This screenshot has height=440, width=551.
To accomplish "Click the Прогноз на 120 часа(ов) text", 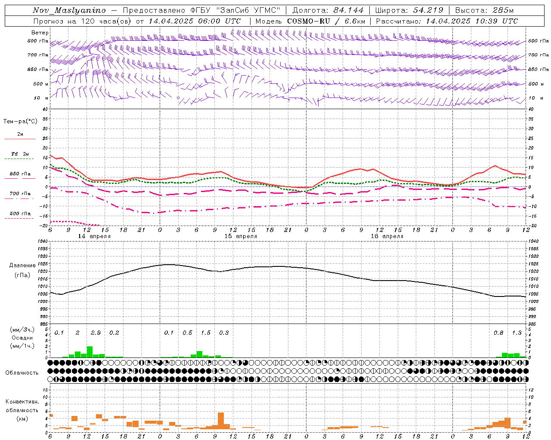I will click(83, 21).
